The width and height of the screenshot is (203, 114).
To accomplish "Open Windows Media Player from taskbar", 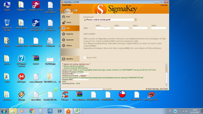I will coord(22,111).
